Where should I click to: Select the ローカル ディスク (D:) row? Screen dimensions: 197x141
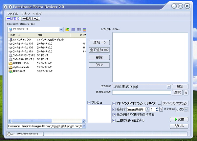[x=47, y=48]
